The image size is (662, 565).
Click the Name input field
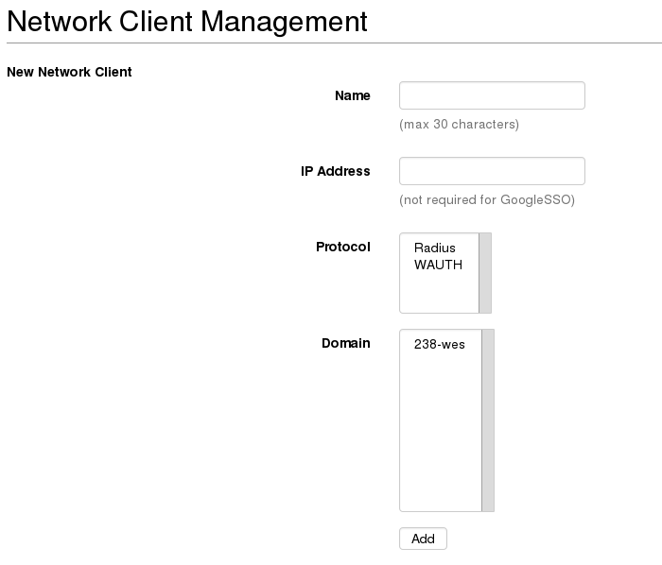[492, 95]
